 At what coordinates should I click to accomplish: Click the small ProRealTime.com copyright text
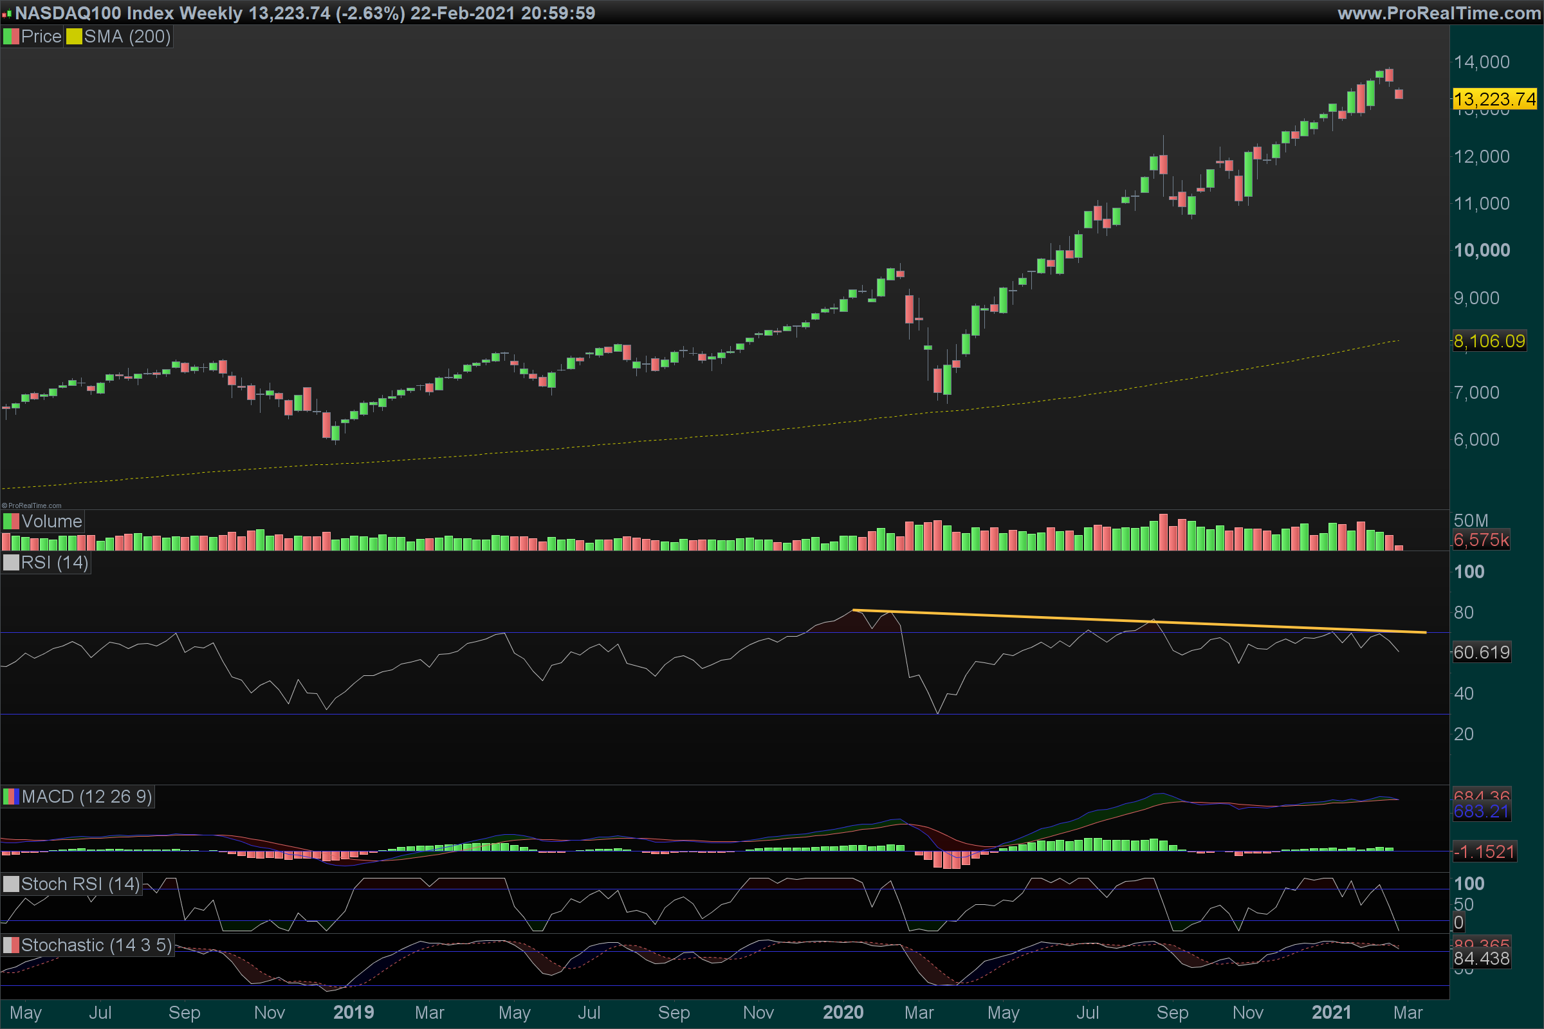pyautogui.click(x=32, y=505)
